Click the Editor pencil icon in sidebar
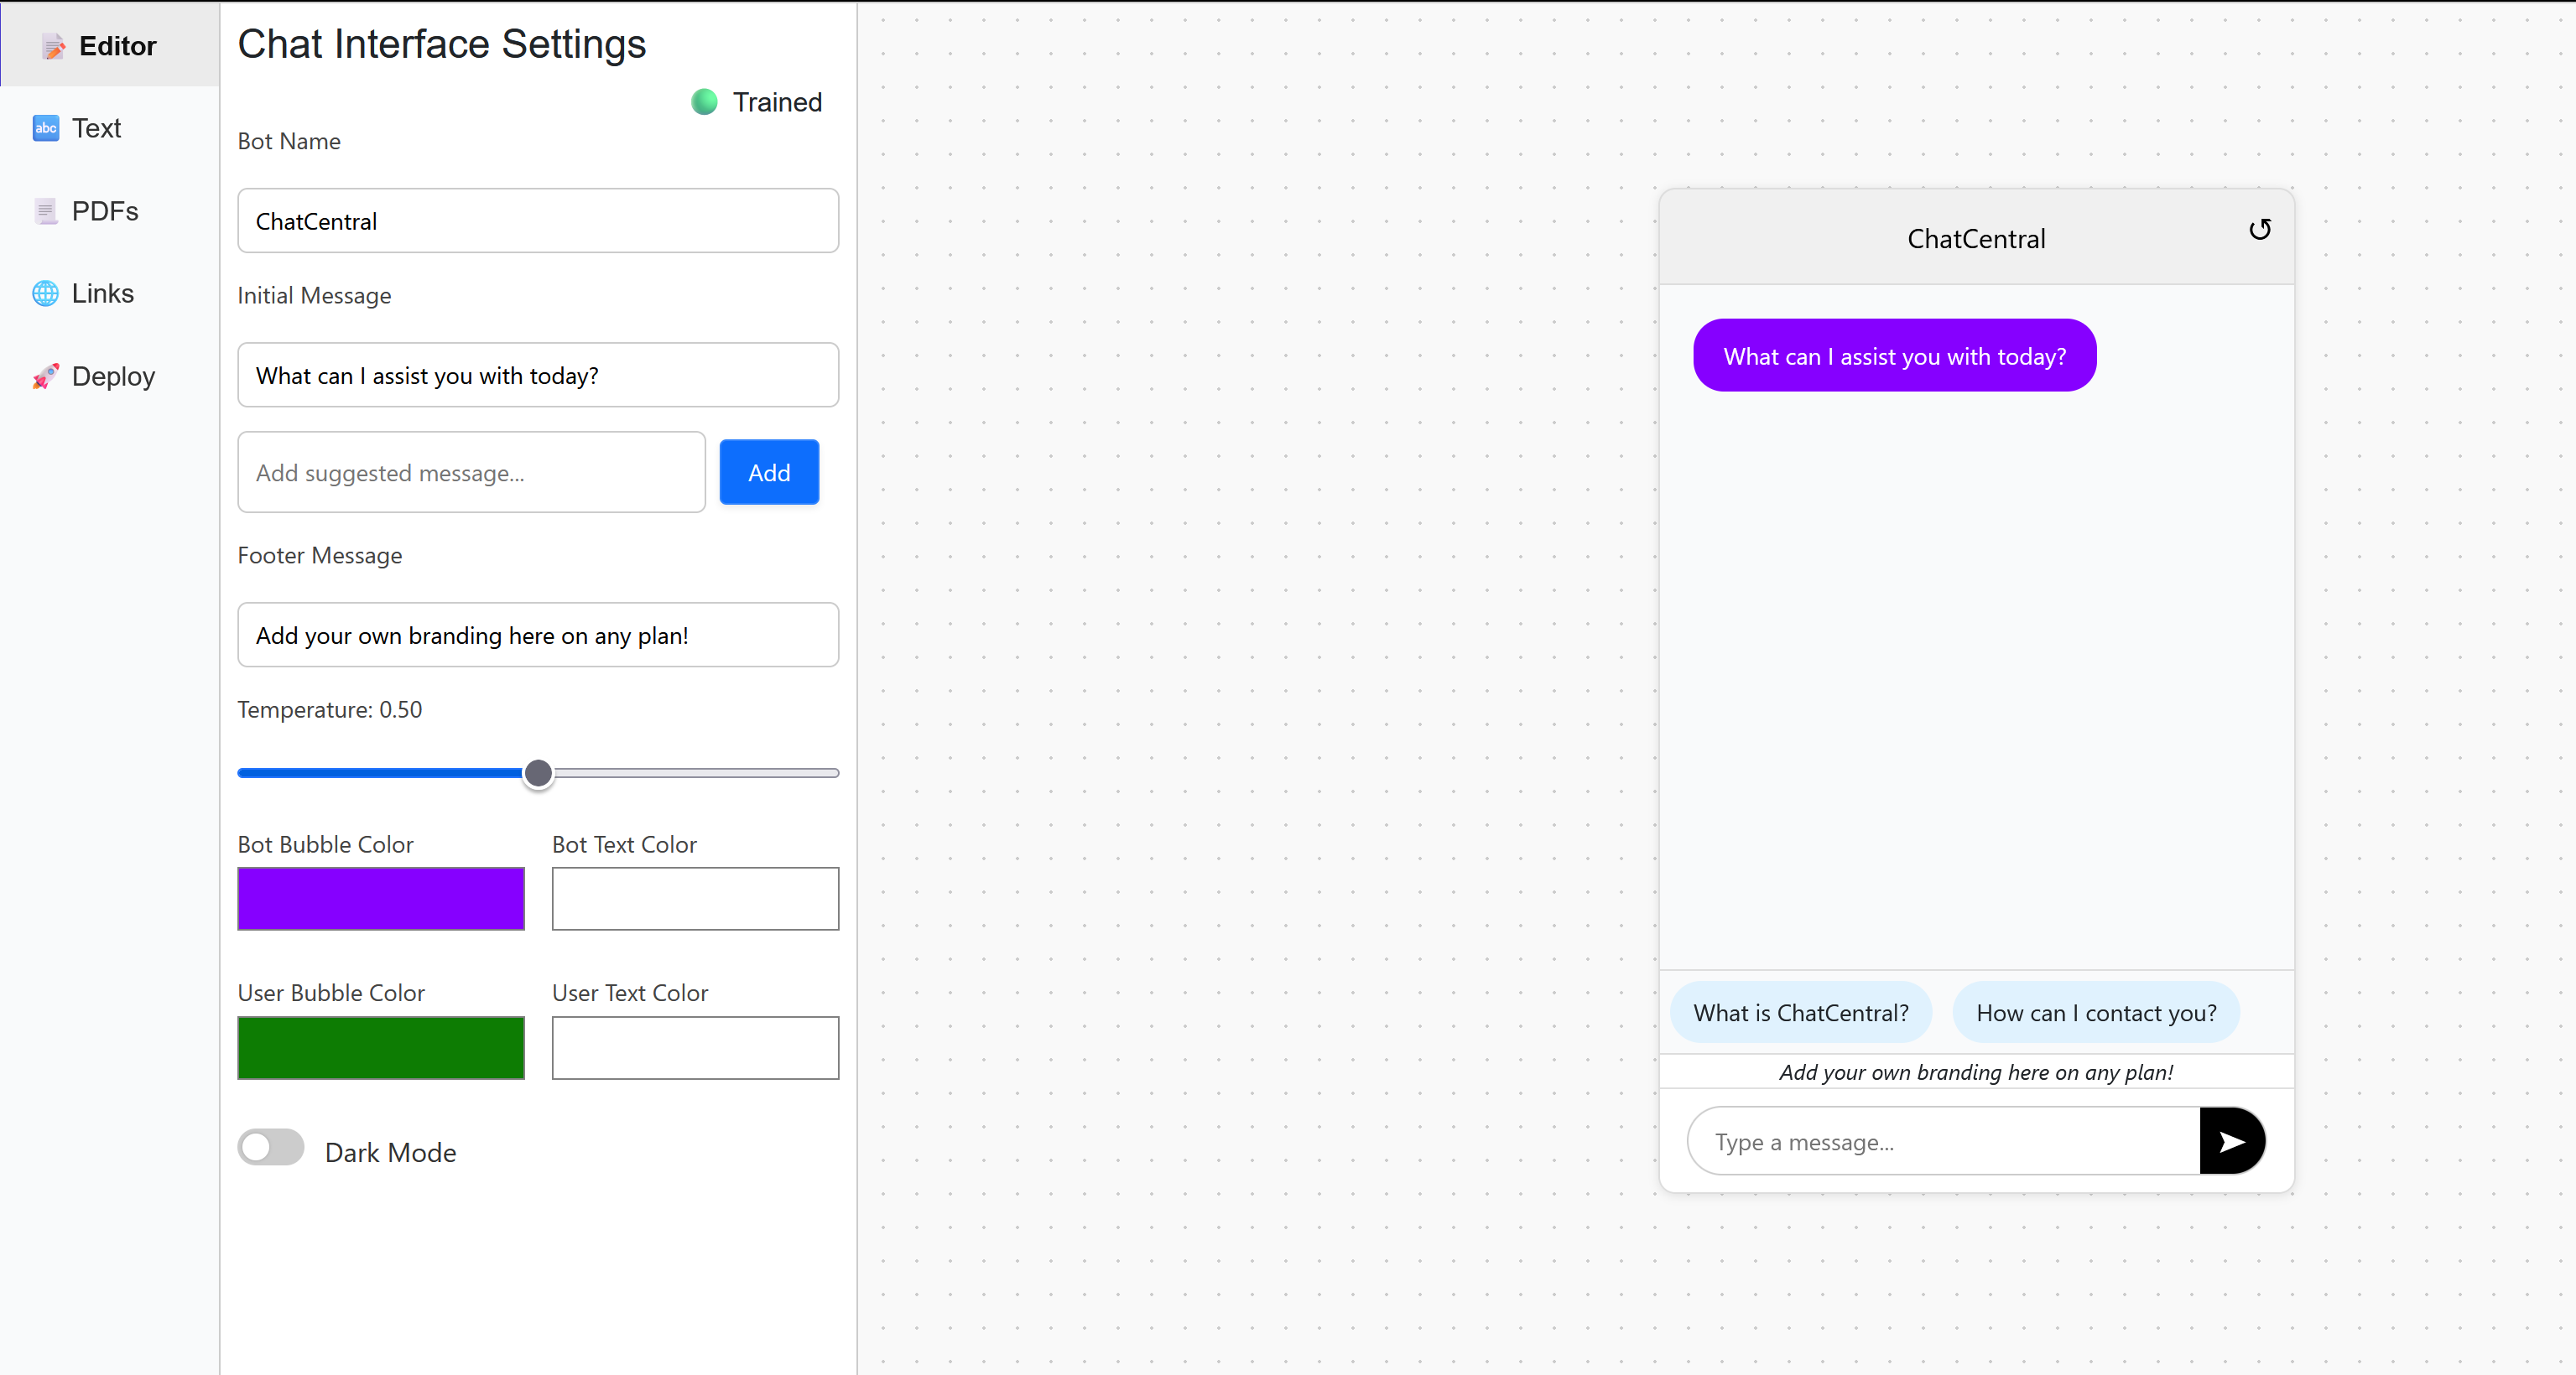The width and height of the screenshot is (2576, 1375). (x=54, y=46)
